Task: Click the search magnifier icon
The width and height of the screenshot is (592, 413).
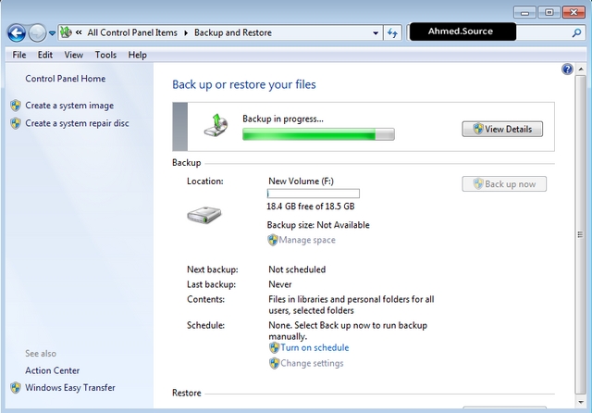Action: pos(576,33)
